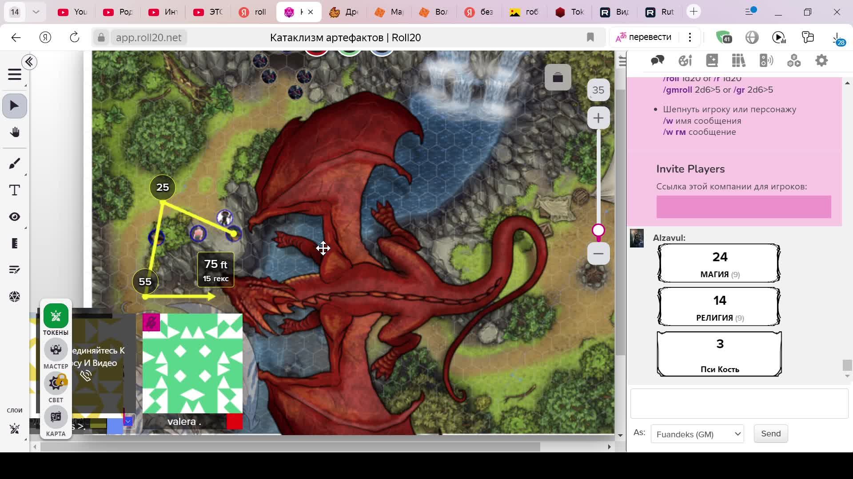Open the Compendium books tab
853x479 pixels.
[x=739, y=61]
